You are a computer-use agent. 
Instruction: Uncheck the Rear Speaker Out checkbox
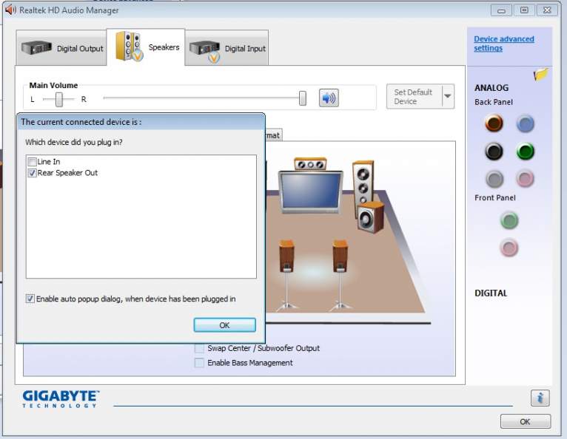click(32, 173)
